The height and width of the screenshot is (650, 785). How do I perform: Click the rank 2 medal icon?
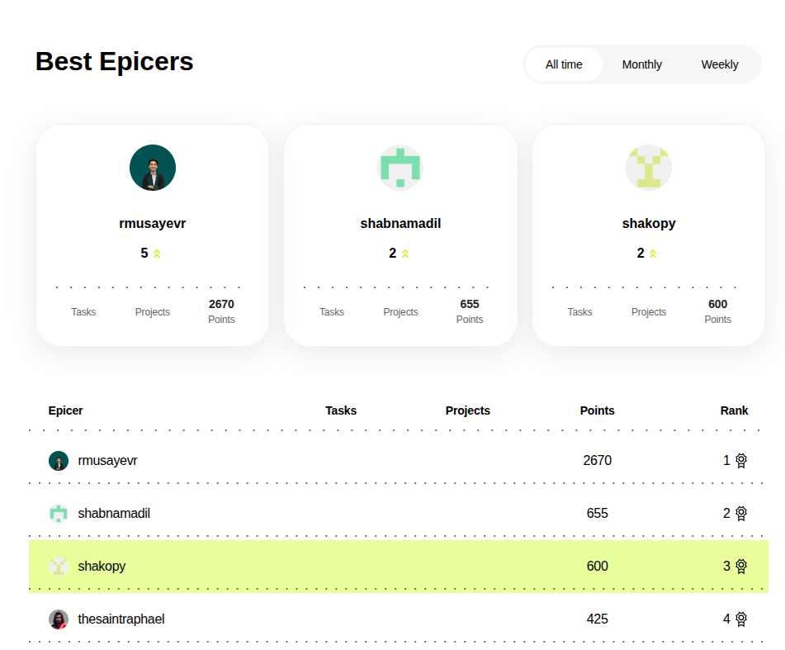point(741,513)
